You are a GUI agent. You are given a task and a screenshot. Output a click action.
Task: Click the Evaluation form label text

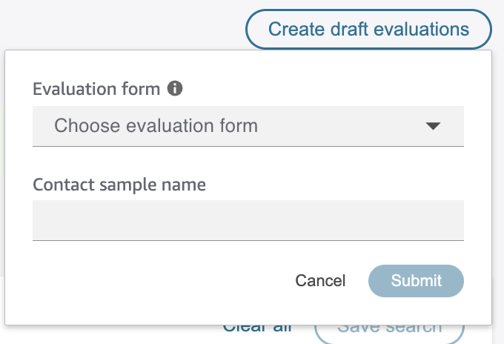tap(96, 89)
